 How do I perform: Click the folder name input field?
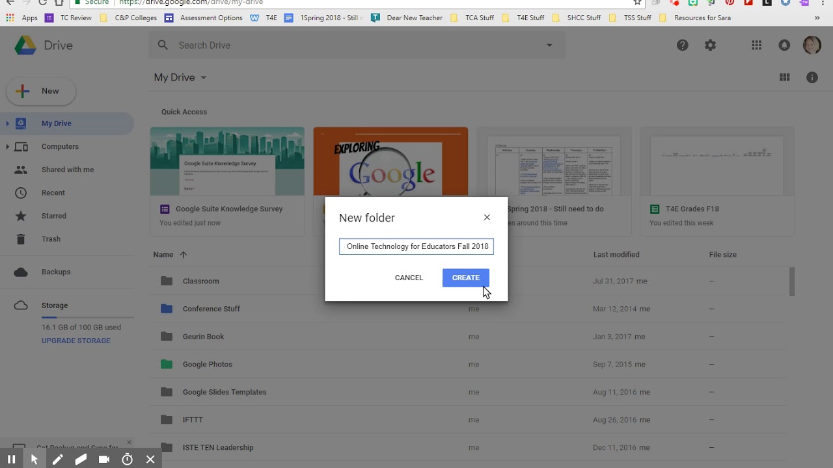point(416,246)
